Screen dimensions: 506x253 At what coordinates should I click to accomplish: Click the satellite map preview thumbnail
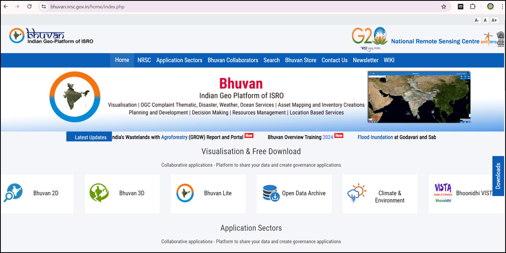click(419, 97)
